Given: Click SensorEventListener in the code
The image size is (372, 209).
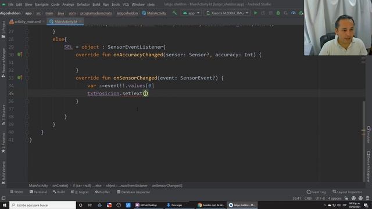Looking at the screenshot, I should [x=135, y=47].
